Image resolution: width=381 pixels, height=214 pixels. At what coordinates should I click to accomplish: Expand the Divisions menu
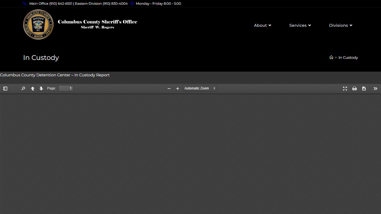click(341, 25)
